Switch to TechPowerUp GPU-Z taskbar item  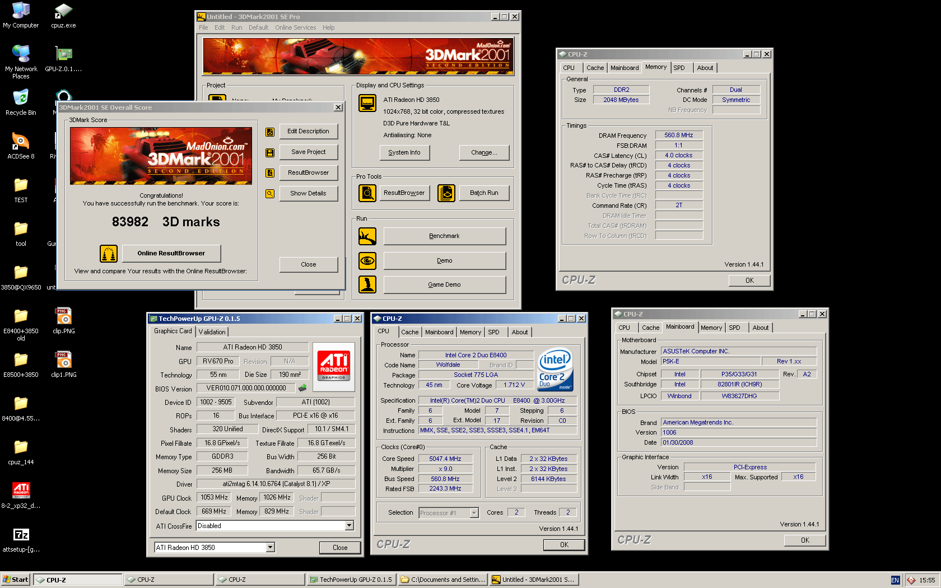[352, 580]
